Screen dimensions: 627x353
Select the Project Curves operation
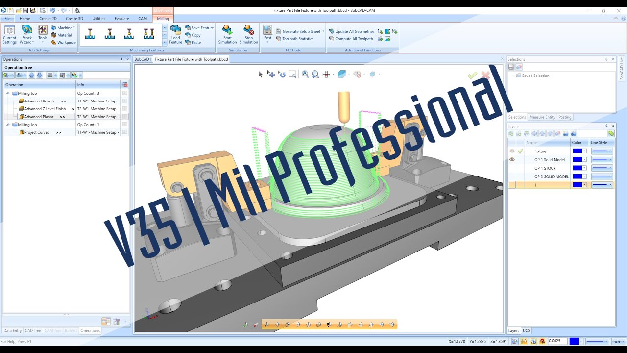click(x=37, y=132)
